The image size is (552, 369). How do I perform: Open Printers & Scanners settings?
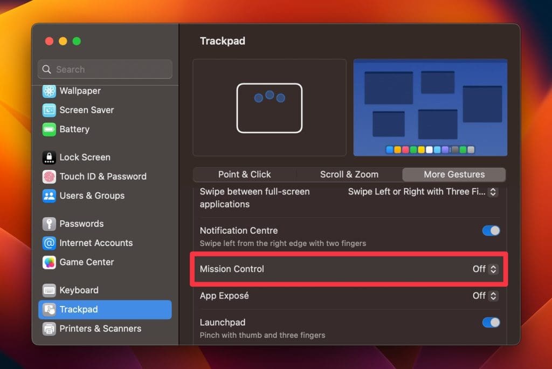click(100, 329)
